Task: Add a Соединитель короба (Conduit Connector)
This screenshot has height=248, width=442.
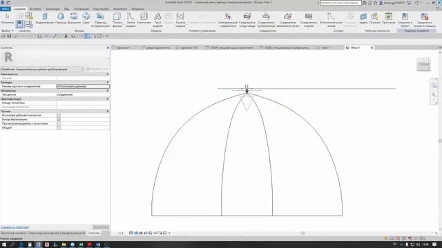Action: (x=309, y=20)
